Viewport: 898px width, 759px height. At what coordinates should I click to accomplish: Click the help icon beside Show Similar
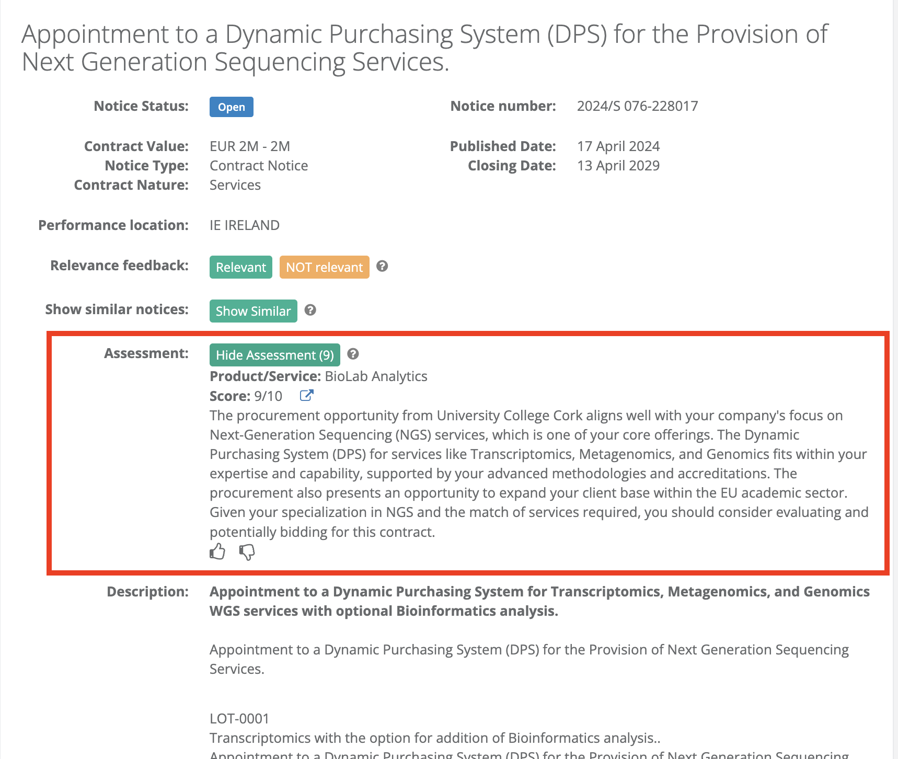[x=310, y=310]
